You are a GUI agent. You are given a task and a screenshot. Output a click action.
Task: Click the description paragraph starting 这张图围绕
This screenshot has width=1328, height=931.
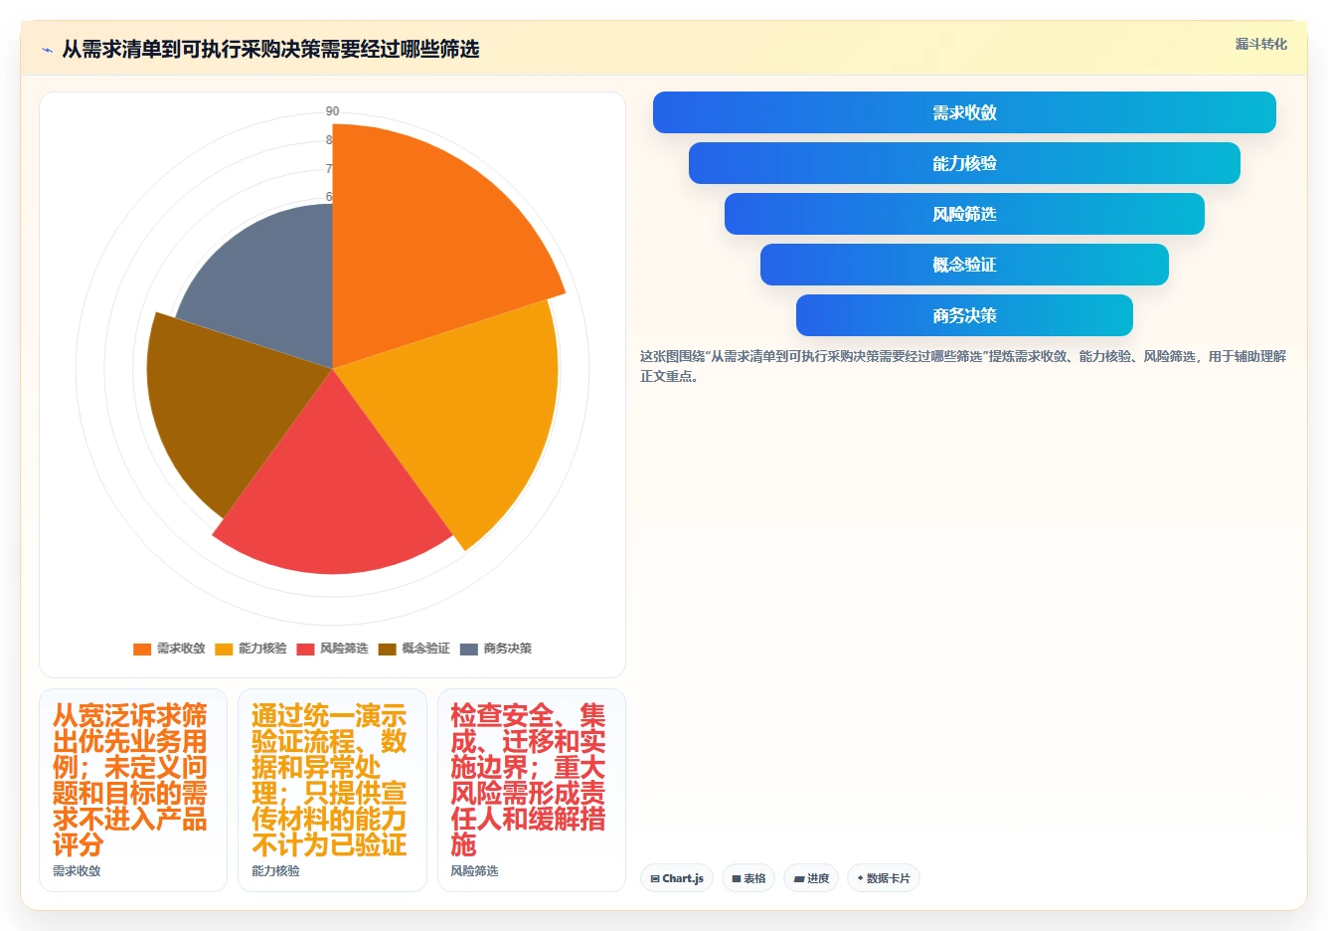tap(962, 366)
